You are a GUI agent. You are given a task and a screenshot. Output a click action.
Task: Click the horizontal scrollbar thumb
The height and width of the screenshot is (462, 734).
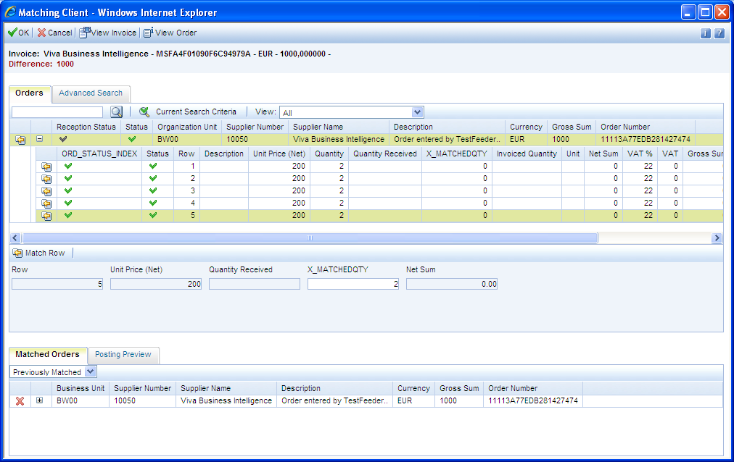(310, 238)
